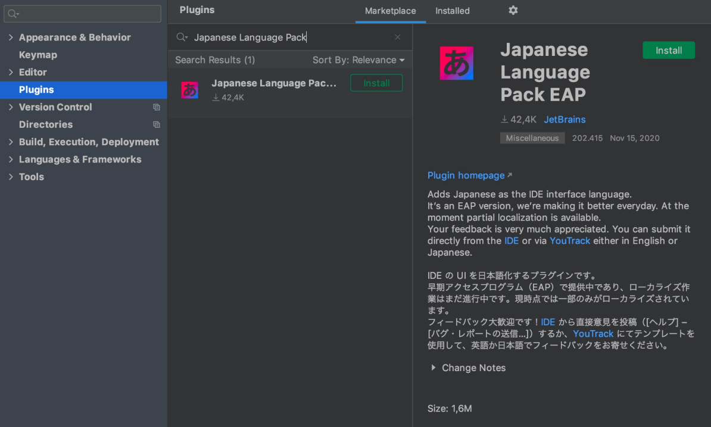Expand the Appearance & Behavior section

click(x=11, y=37)
